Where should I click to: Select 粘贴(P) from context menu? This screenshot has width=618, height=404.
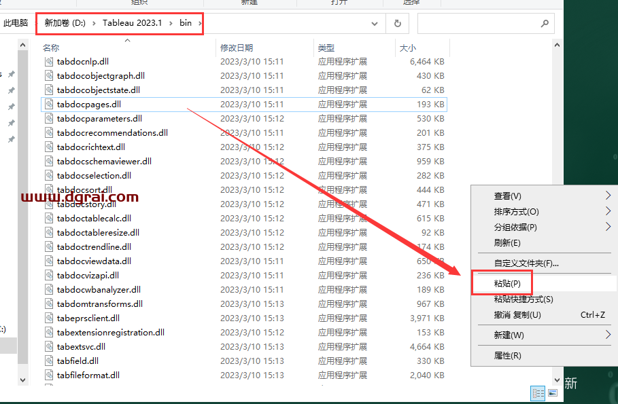click(x=545, y=283)
